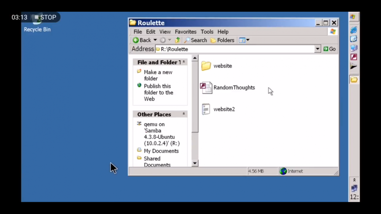
Task: Open qemu on Samba (R:) link
Action: [x=162, y=134]
